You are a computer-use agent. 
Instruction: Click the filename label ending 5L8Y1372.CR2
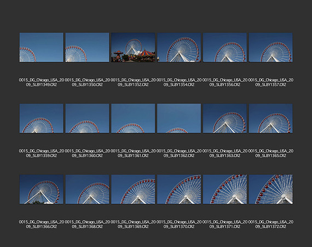(x=270, y=224)
